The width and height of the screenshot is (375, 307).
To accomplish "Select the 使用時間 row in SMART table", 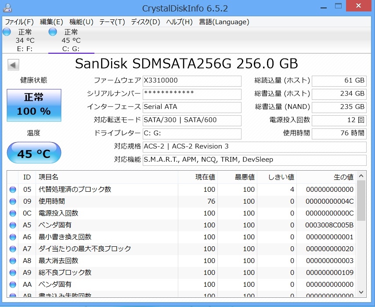I will point(181,201).
